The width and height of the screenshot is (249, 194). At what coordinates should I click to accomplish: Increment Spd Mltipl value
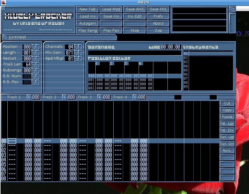pos(76,59)
